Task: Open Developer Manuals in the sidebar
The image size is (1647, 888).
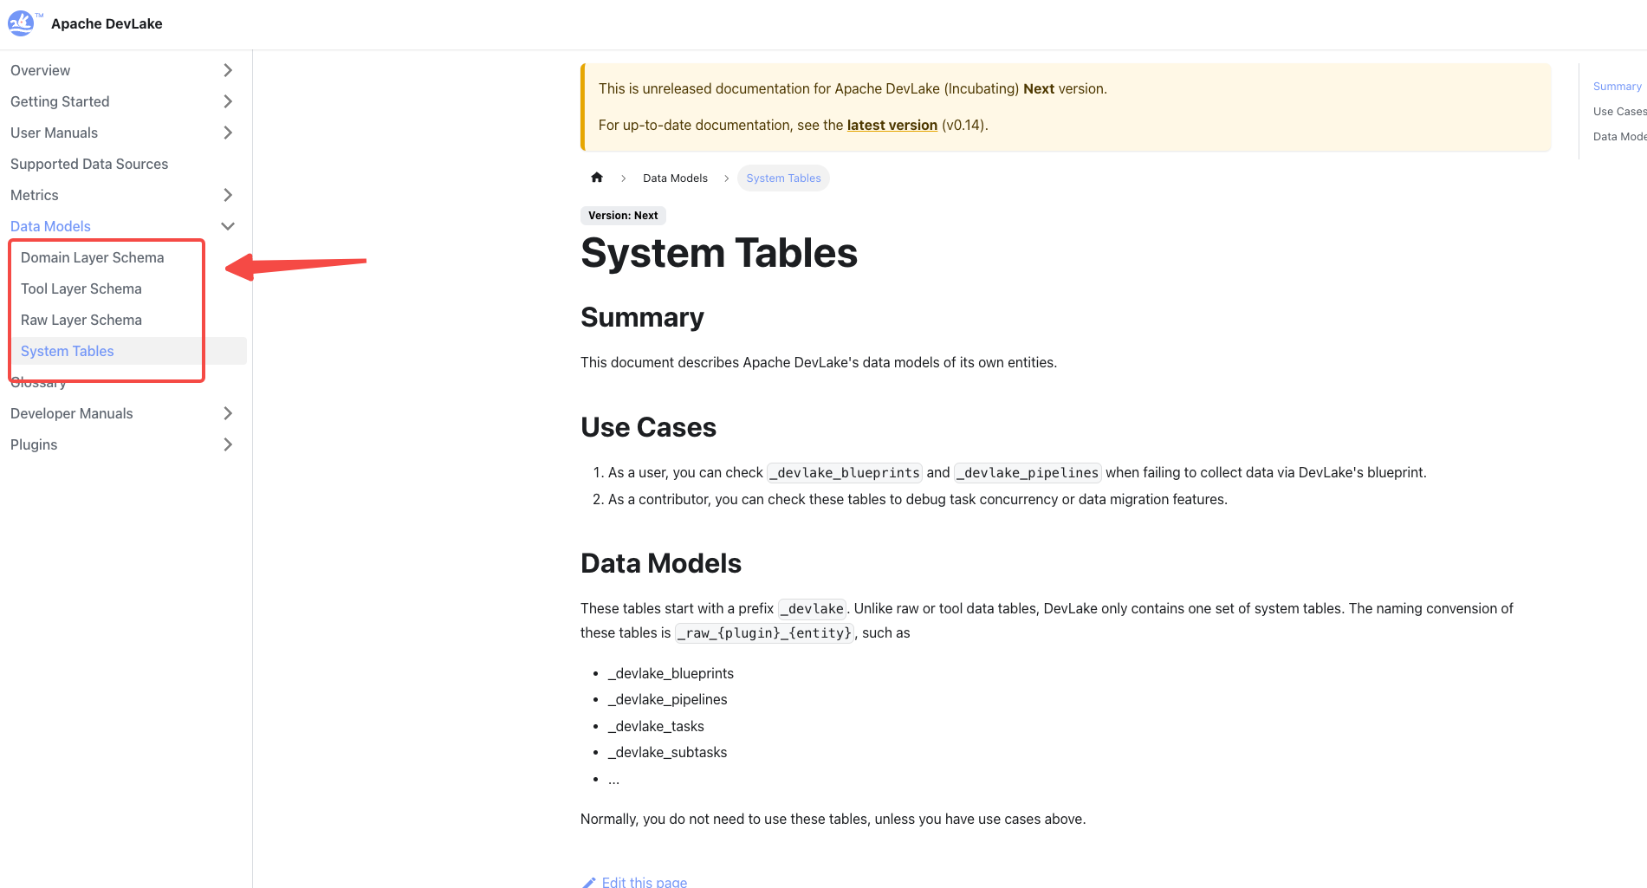Action: [x=72, y=413]
